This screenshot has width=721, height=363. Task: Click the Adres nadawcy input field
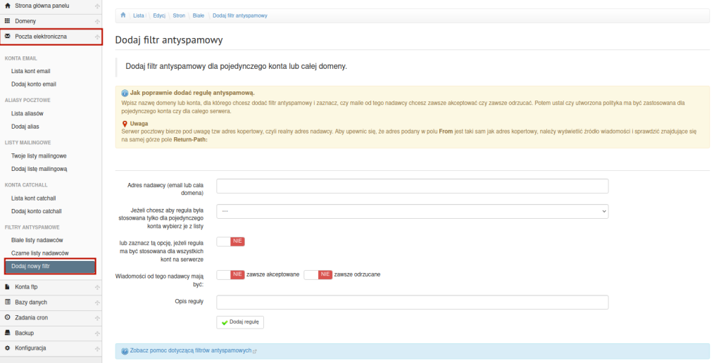pos(412,186)
